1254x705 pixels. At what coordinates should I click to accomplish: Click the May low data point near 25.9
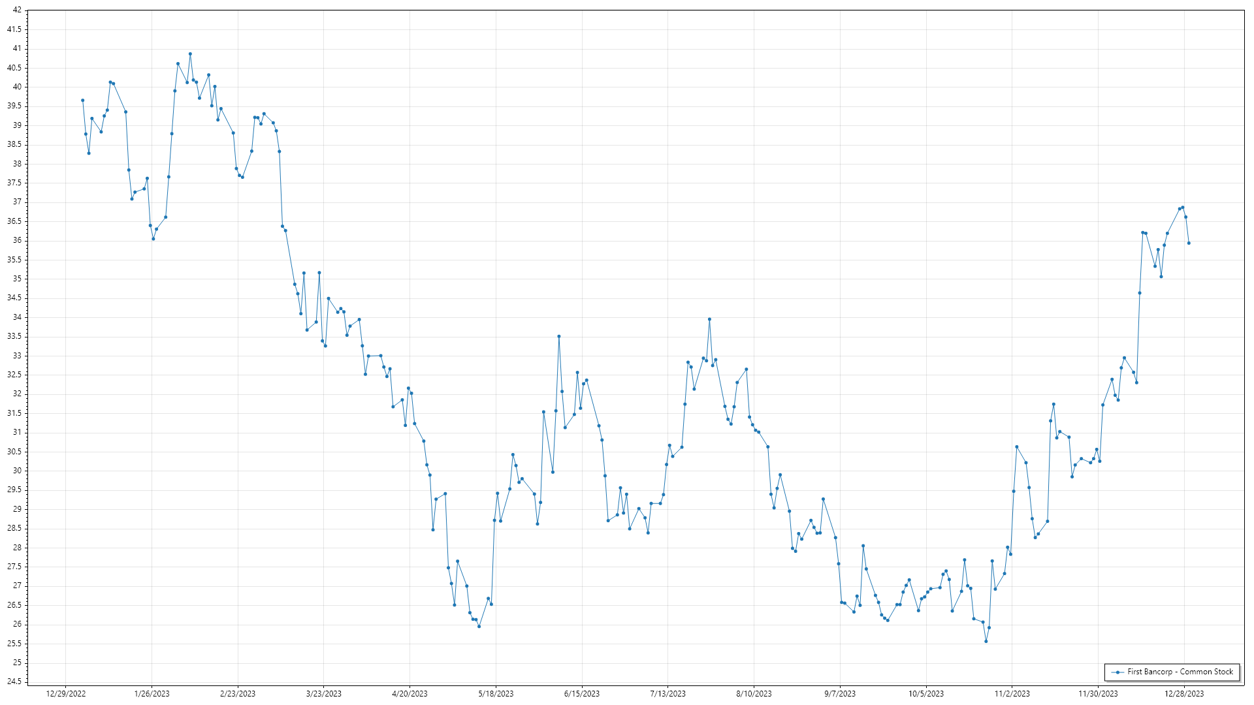479,627
